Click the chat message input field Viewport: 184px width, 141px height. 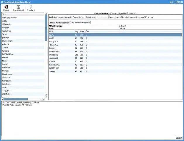pyautogui.click(x=88, y=138)
